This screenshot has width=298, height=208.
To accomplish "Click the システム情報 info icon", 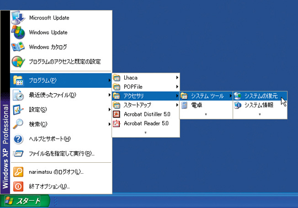I will [x=237, y=105].
